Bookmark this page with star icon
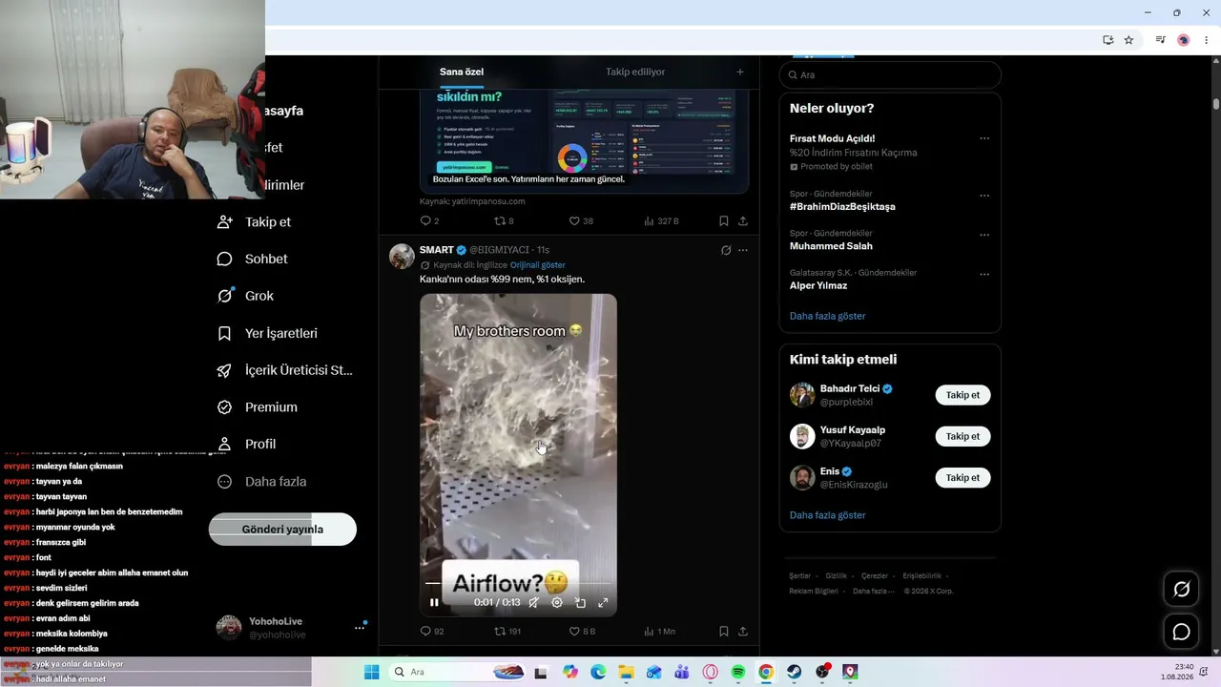 click(1128, 40)
